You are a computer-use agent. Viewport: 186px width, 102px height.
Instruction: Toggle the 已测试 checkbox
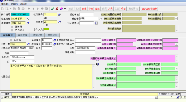(x=11, y=40)
